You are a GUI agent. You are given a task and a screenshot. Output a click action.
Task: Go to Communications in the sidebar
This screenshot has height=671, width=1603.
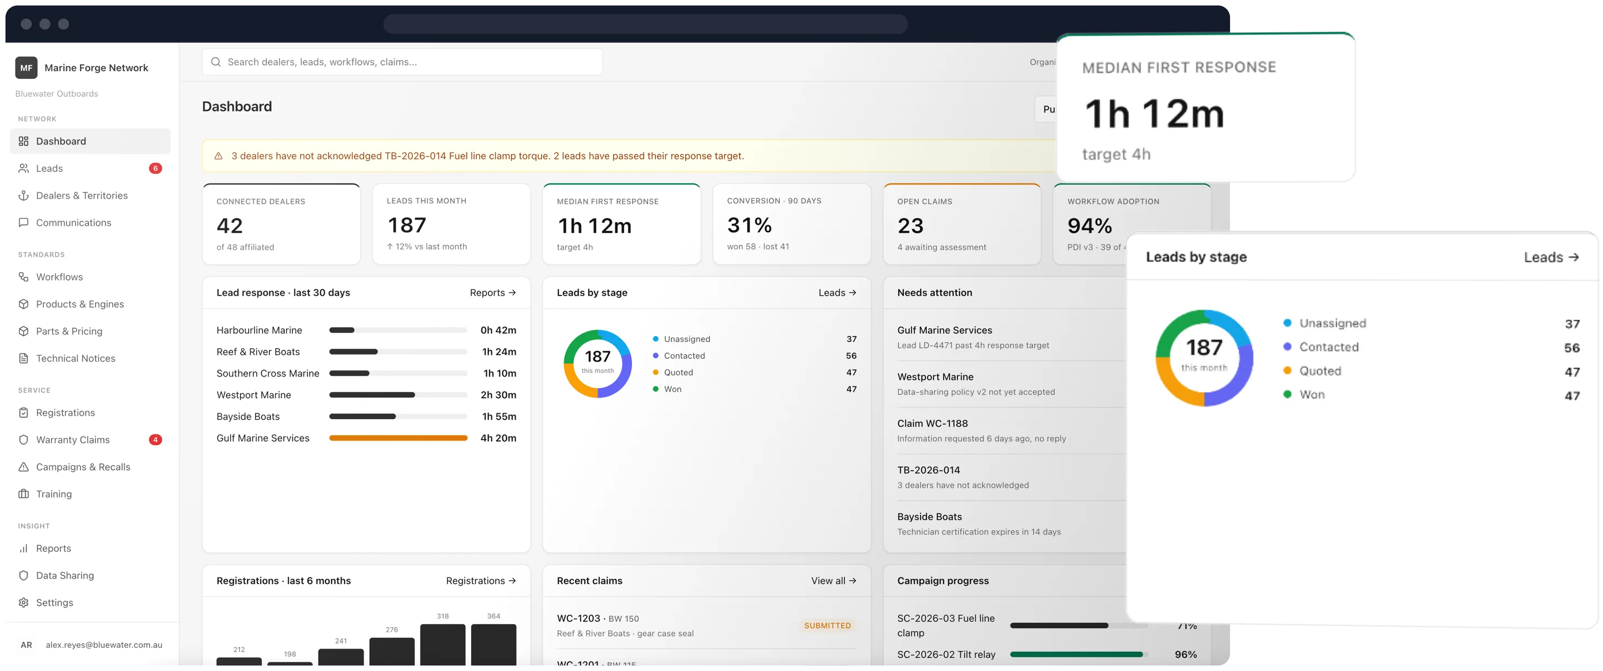click(90, 223)
